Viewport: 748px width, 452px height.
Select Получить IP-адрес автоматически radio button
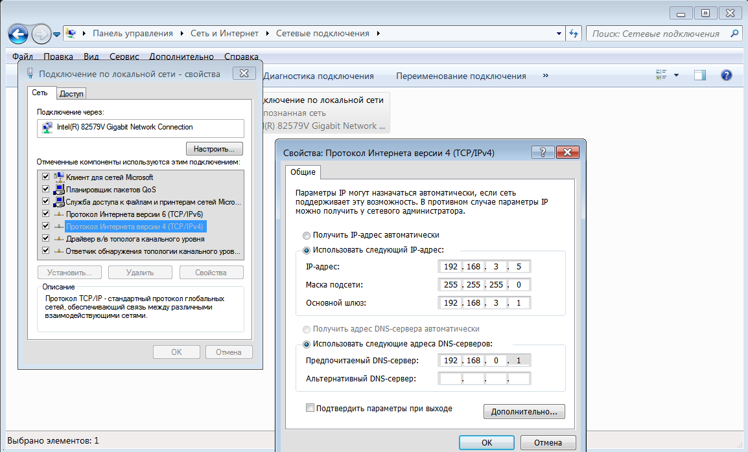coord(307,235)
